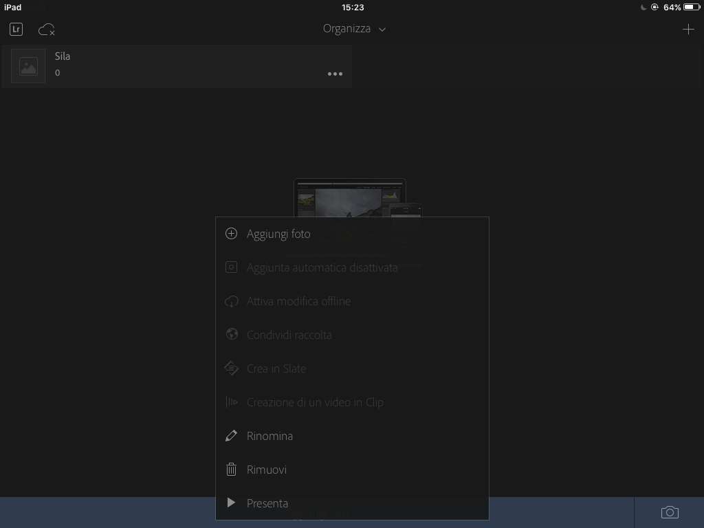Click the Aggiungi foto plus icon
This screenshot has width=704, height=528.
tap(231, 234)
